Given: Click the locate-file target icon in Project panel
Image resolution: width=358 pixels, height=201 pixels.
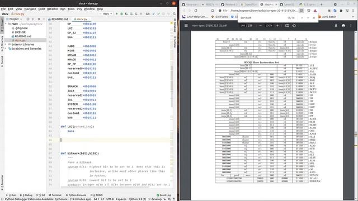Looking at the screenshot, I should pos(28,19).
